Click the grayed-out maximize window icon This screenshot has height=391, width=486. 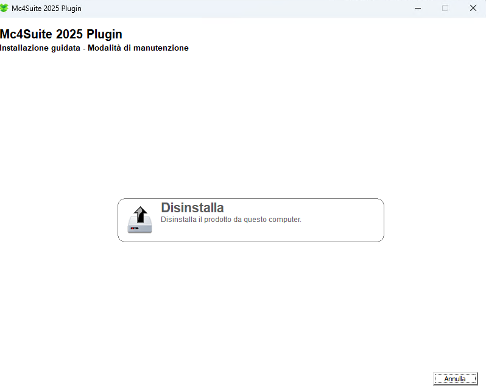click(445, 8)
